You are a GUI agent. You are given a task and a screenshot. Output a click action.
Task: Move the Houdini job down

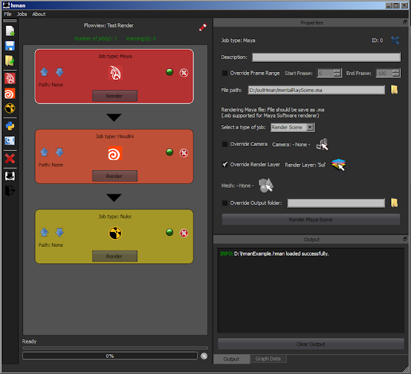point(60,152)
